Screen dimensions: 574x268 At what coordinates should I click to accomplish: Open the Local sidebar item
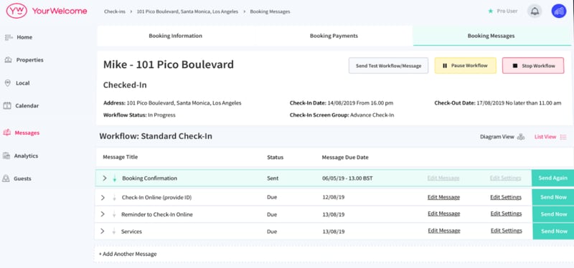(x=17, y=83)
